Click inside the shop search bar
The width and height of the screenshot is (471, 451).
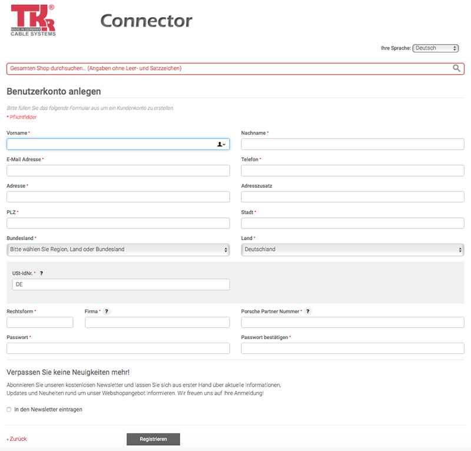177,68
